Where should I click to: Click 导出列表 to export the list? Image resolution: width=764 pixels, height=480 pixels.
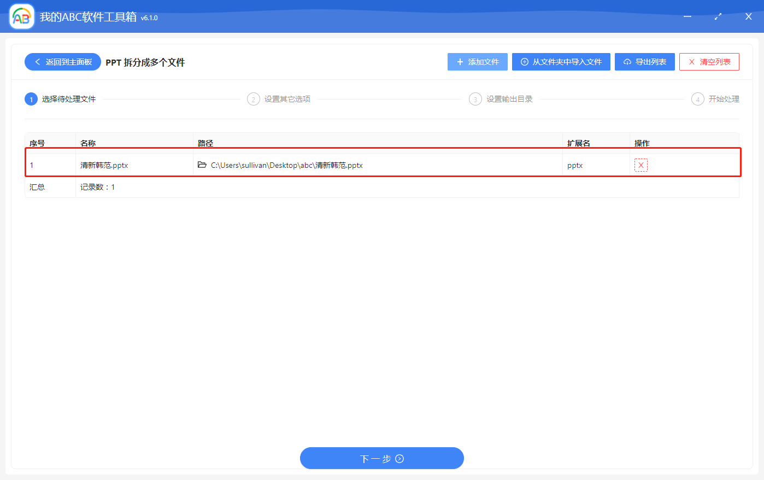pos(645,62)
